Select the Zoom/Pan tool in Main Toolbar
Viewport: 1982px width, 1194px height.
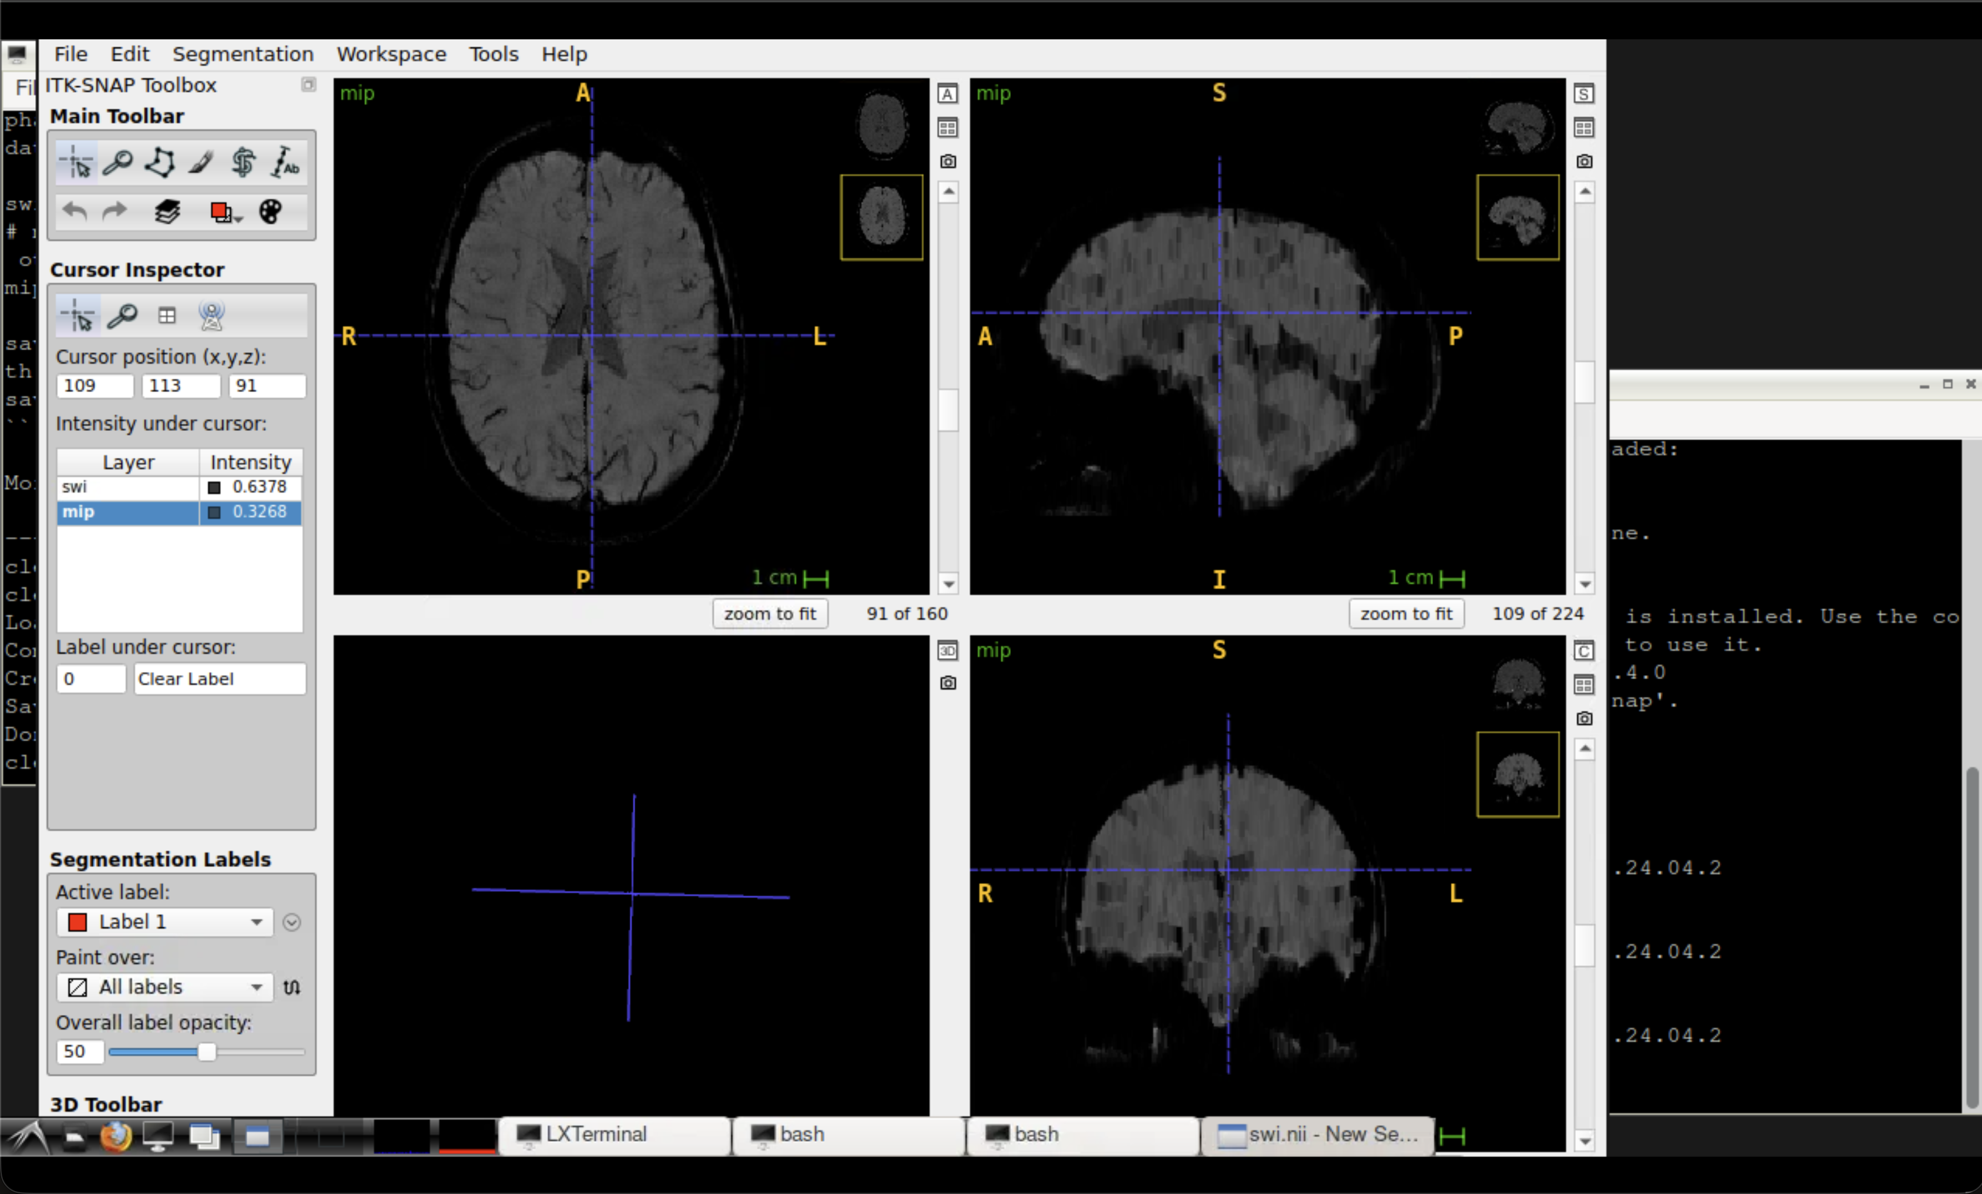118,163
